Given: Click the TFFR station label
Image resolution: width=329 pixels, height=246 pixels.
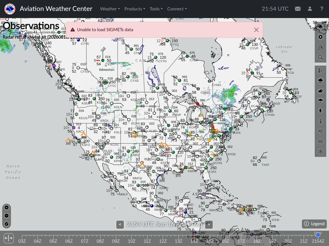Looking at the screenshot, I should [x=275, y=220].
